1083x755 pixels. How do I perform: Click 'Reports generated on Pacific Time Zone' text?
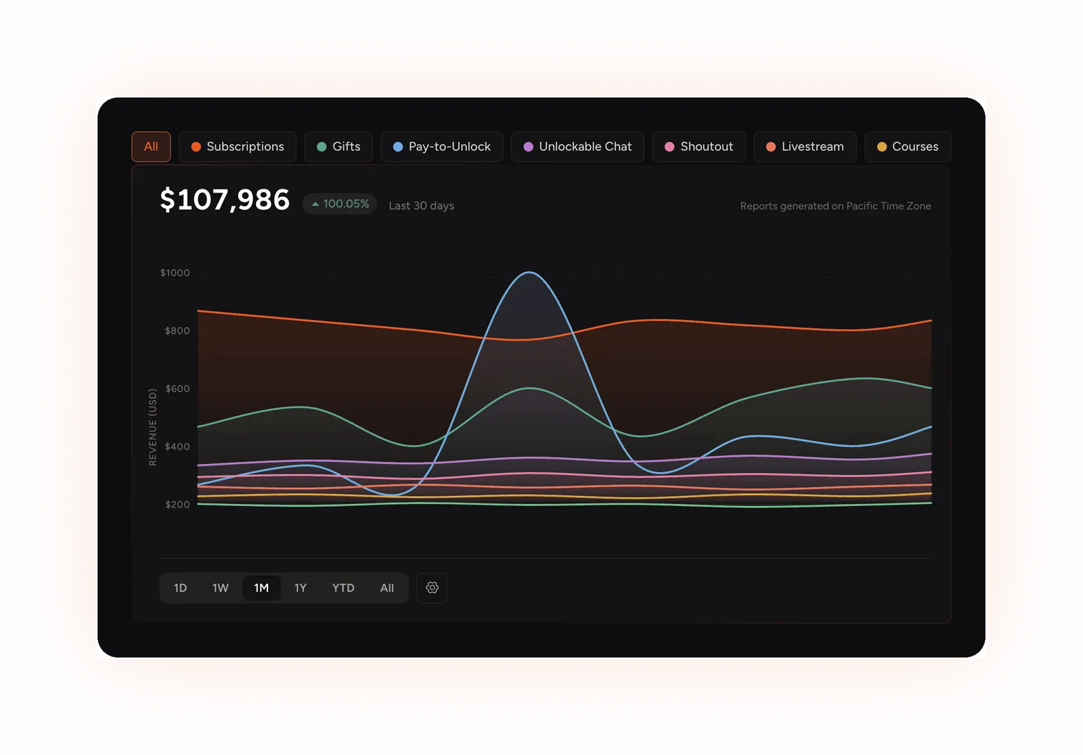835,206
